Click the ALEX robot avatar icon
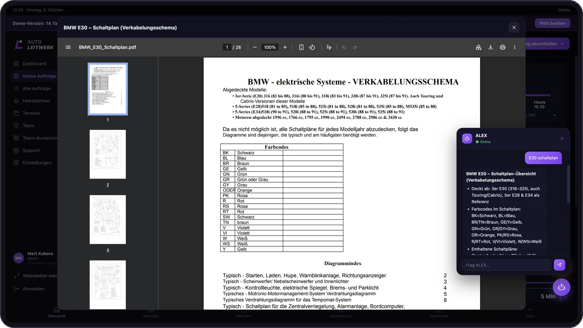The width and height of the screenshot is (583, 328). tap(467, 138)
